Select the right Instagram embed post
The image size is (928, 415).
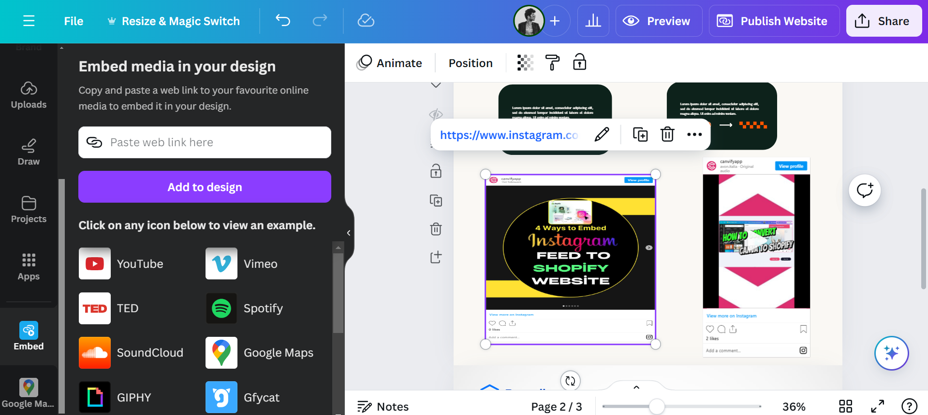point(756,257)
